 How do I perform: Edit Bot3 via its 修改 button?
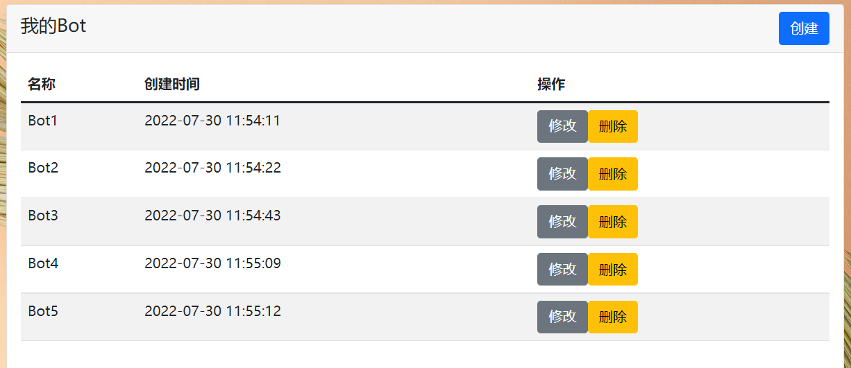pyautogui.click(x=562, y=222)
